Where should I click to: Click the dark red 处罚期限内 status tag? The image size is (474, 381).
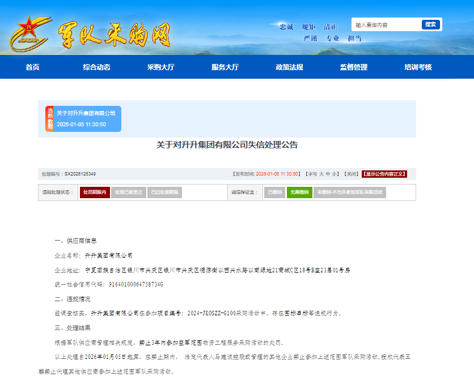click(x=95, y=192)
